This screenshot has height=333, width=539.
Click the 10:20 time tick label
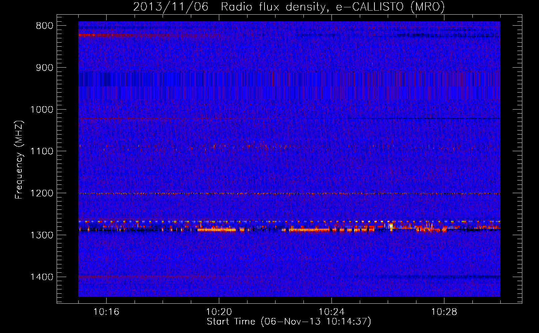pos(219,312)
